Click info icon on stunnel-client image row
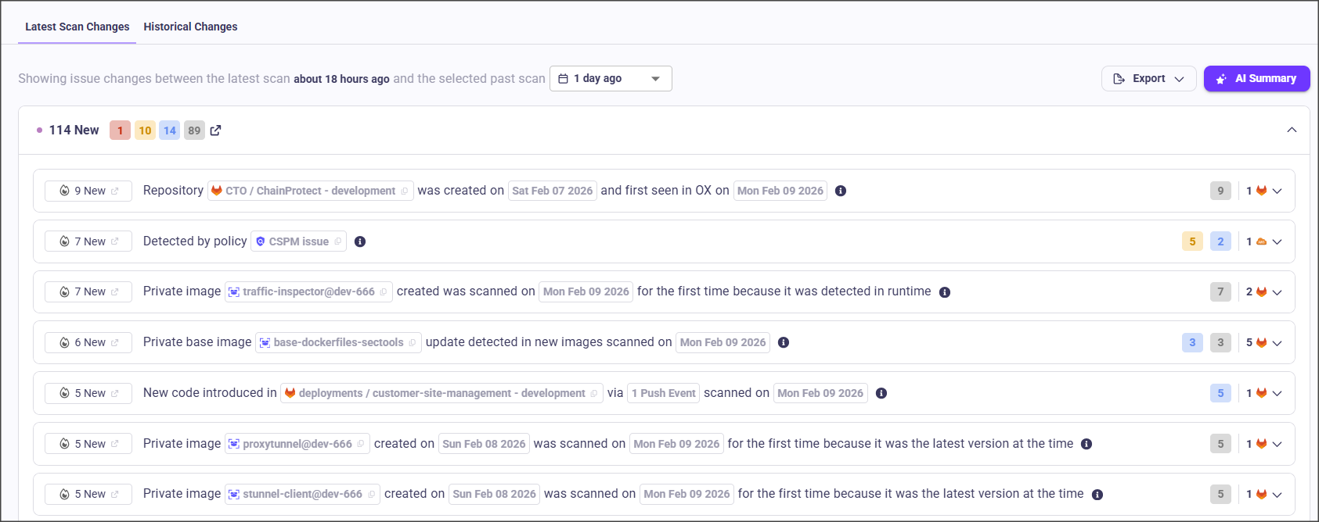Image resolution: width=1319 pixels, height=522 pixels. (x=1097, y=495)
